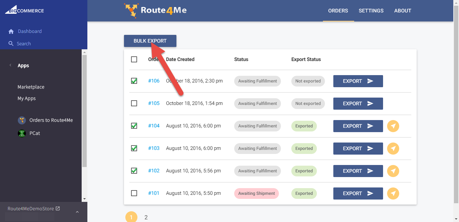
Task: Click the Search magnifier icon in sidebar
Action: click(11, 44)
